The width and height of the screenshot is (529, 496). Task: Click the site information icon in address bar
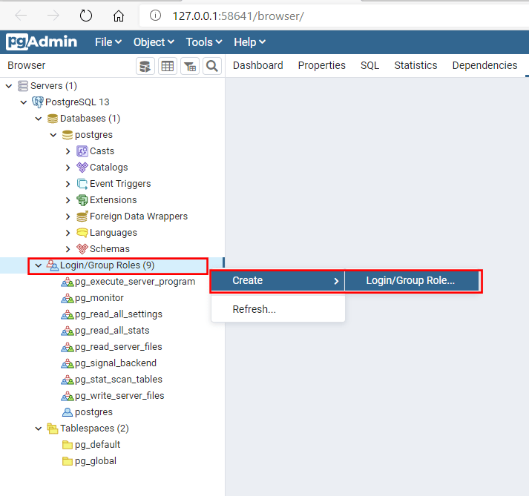coord(155,16)
